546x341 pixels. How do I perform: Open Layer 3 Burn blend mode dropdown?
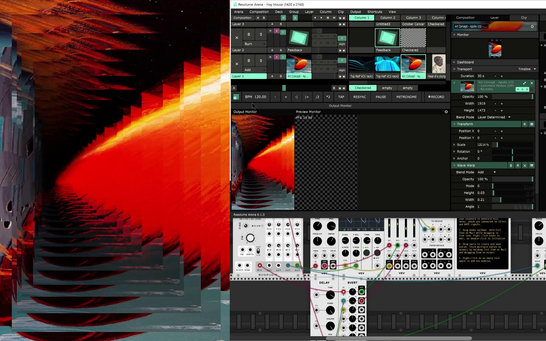pyautogui.click(x=255, y=44)
